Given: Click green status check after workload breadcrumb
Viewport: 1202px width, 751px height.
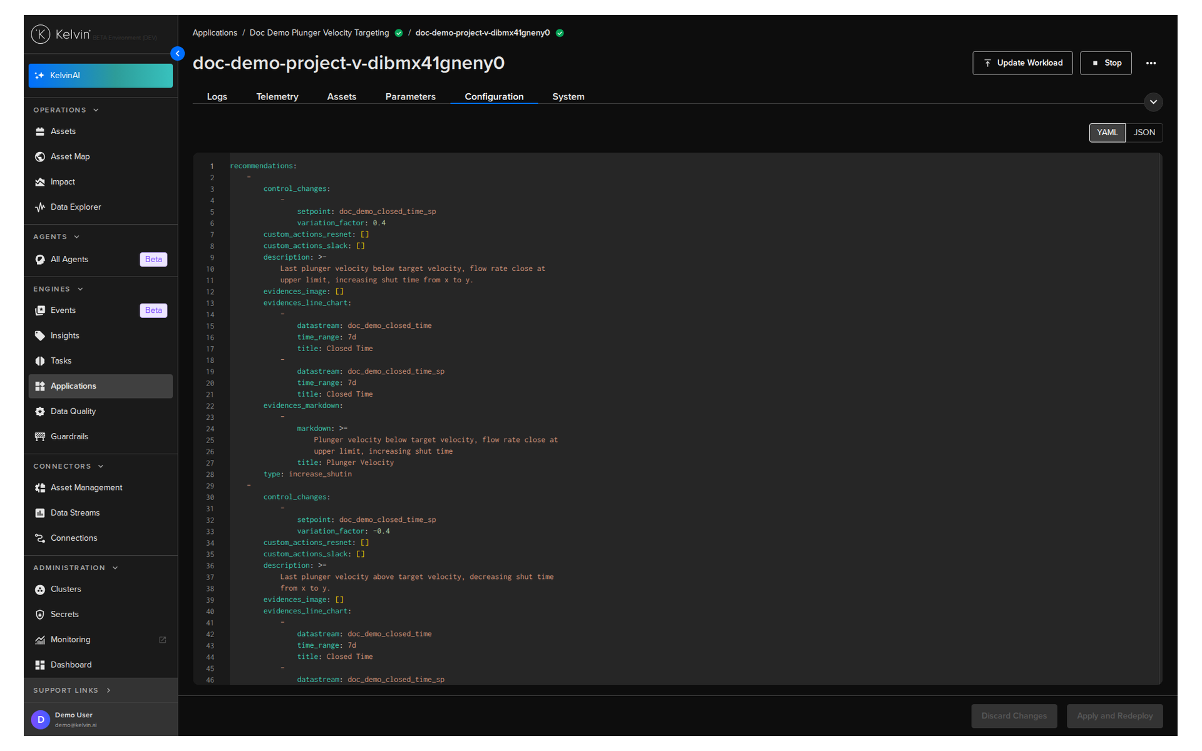Looking at the screenshot, I should pyautogui.click(x=560, y=33).
